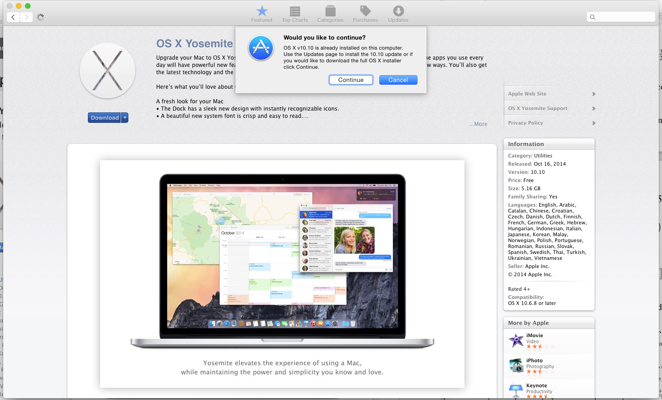Click the 'Released: Oct 16, 2014' text
662x400 pixels.
point(537,164)
